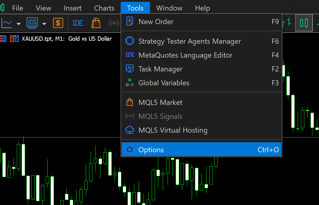Open Options in Tools menu
Image resolution: width=319 pixels, height=205 pixels.
click(201, 150)
